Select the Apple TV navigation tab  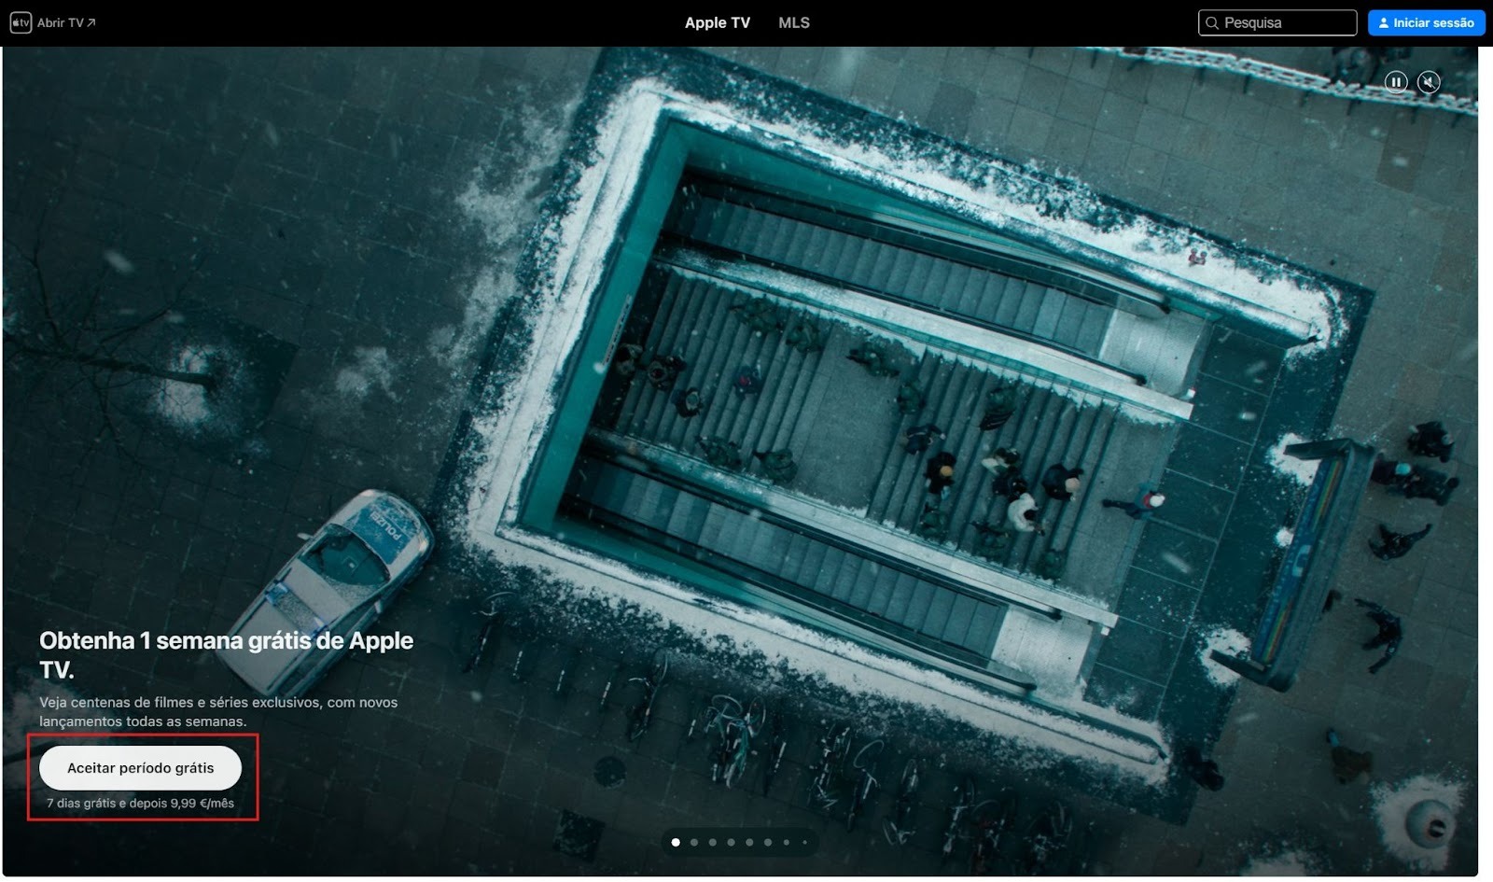[x=718, y=22]
